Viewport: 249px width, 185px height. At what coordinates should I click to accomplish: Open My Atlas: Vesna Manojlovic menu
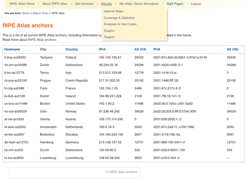[x=139, y=3]
